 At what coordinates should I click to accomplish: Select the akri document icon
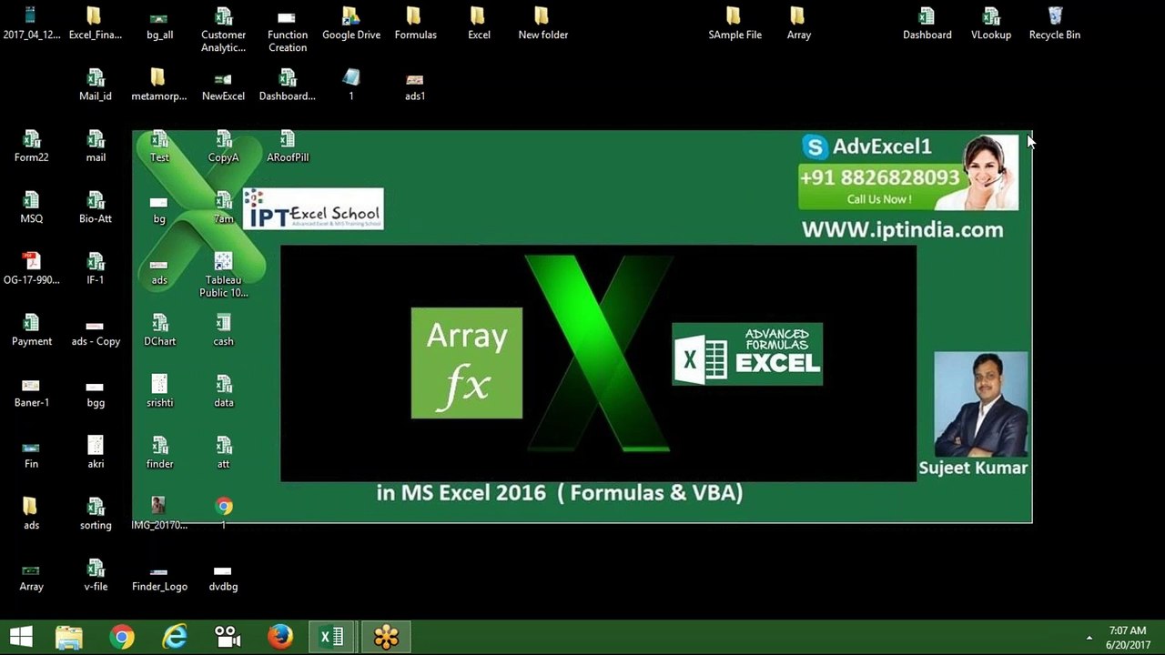tap(95, 452)
